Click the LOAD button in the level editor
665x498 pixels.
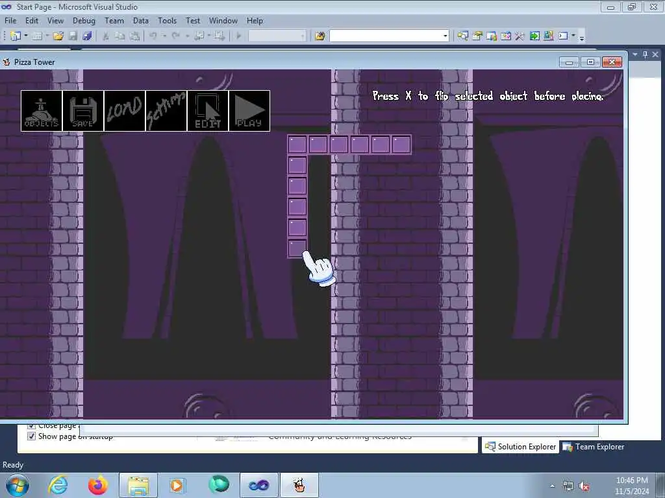(x=125, y=111)
